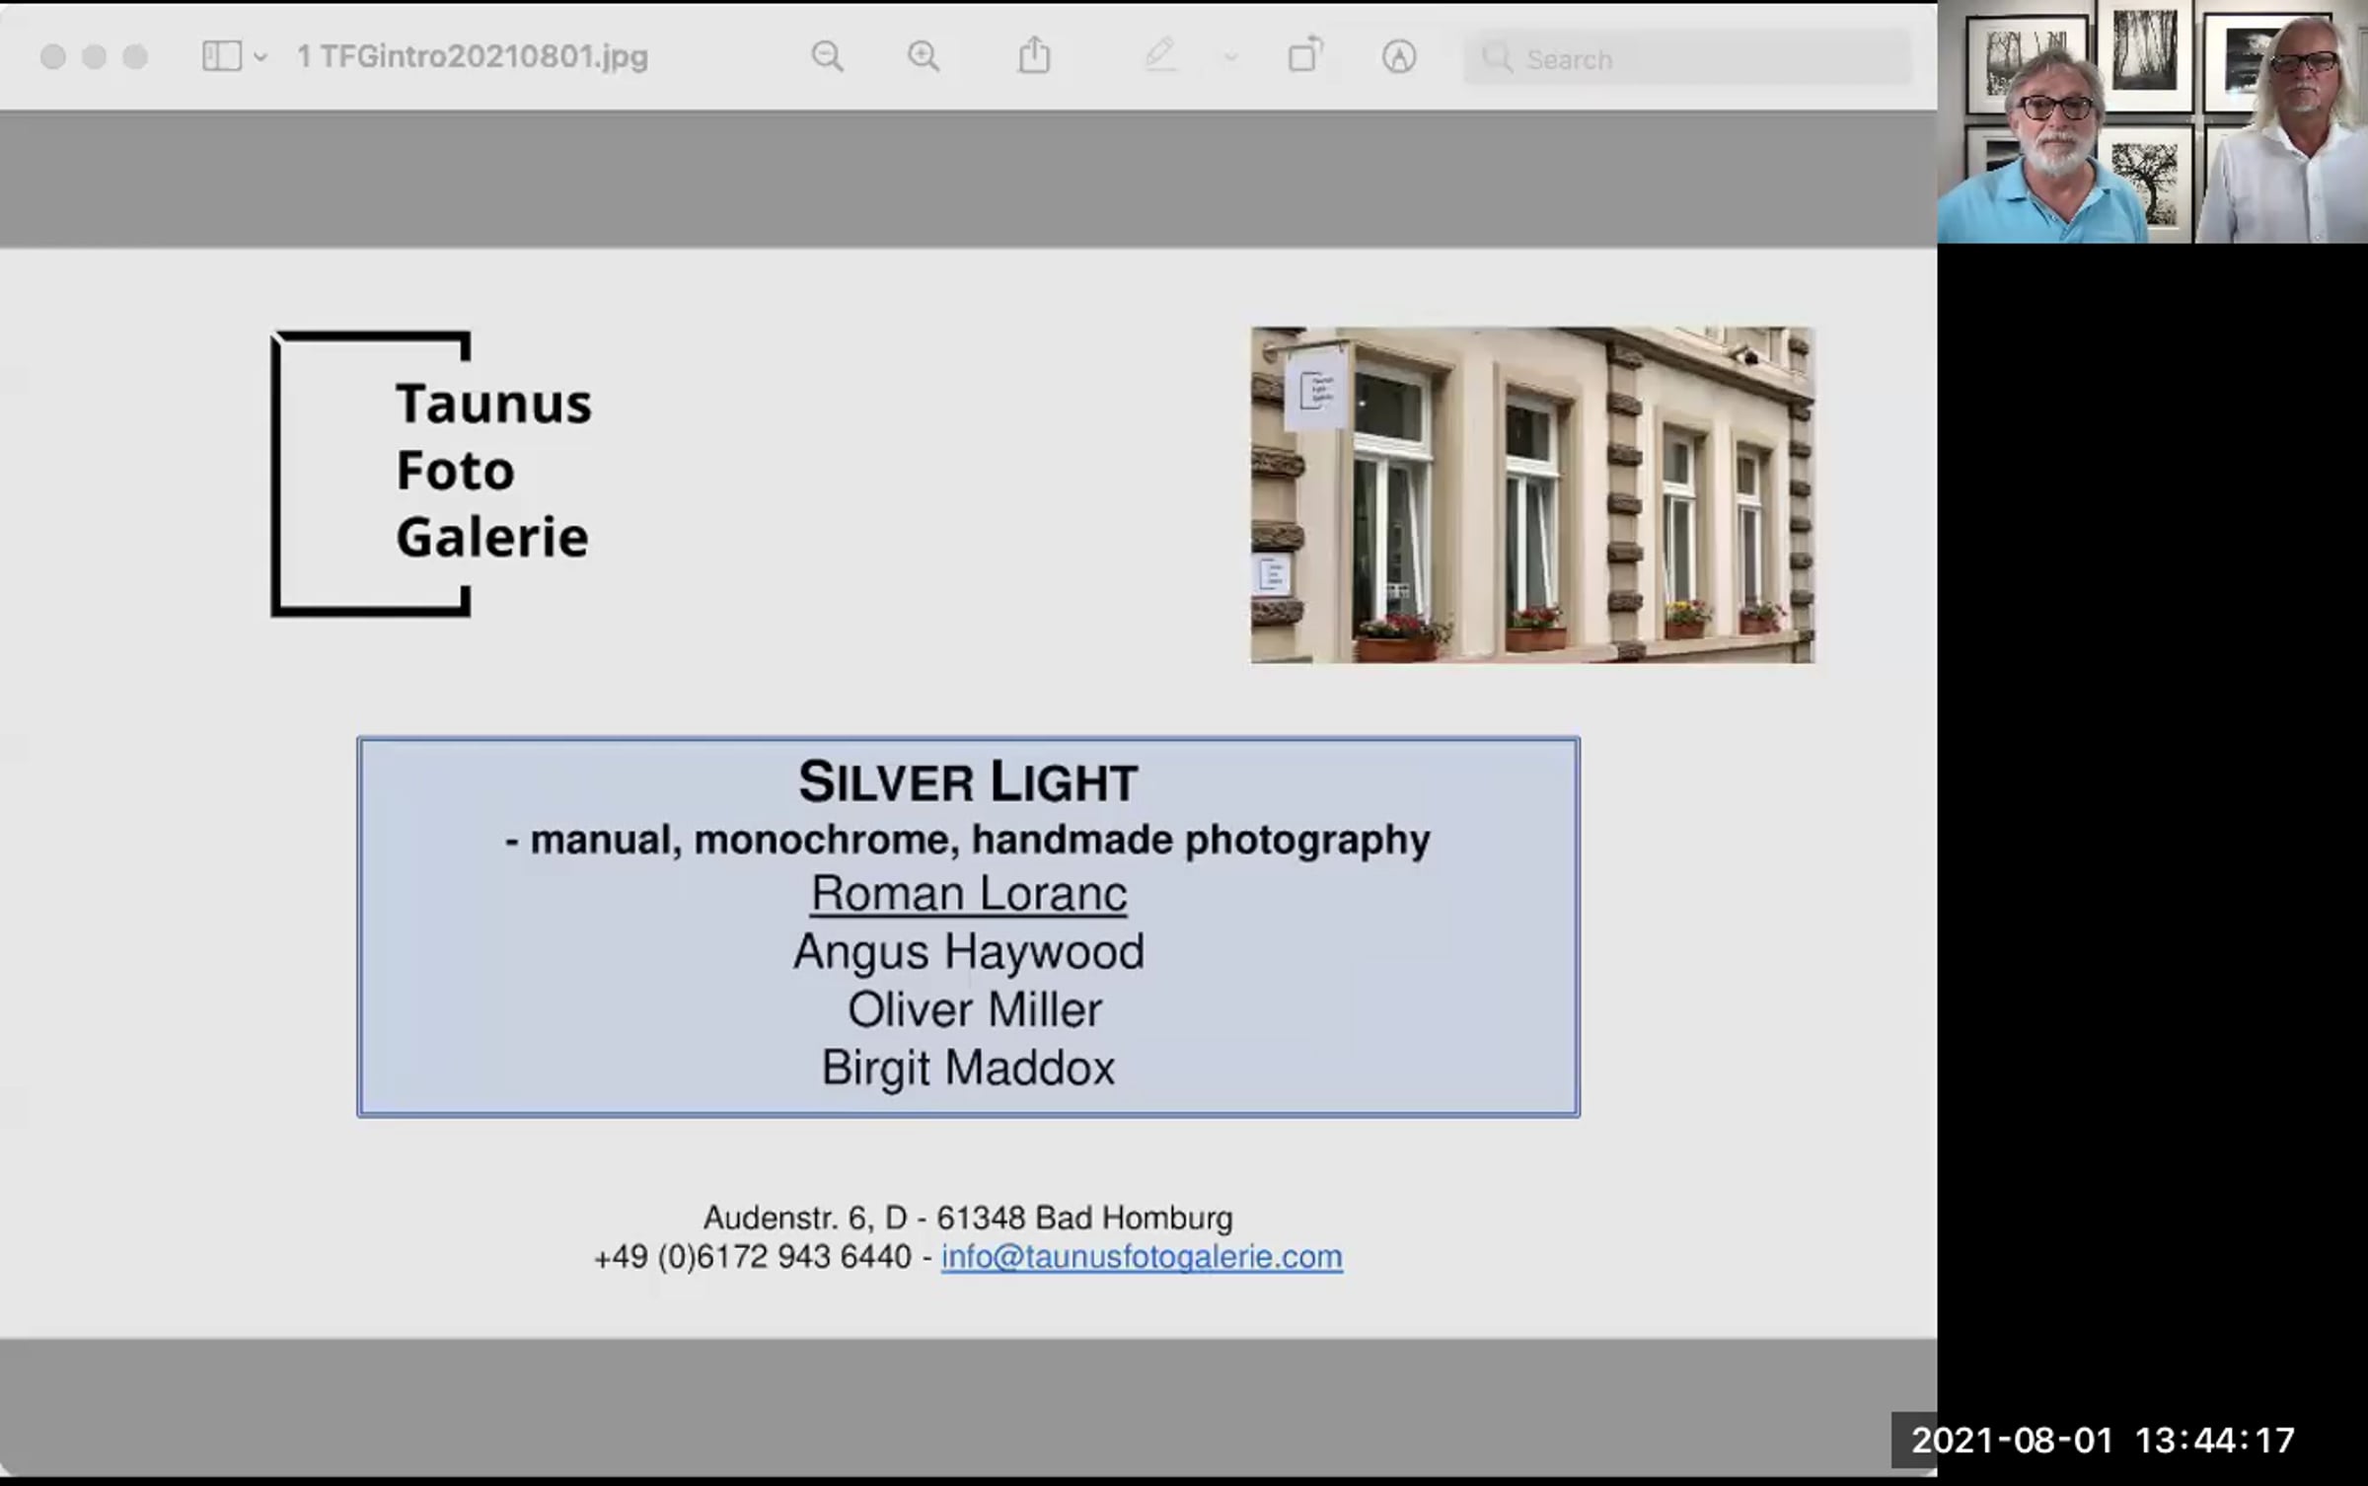Open the Share button in toolbar
2368x1486 pixels.
pos(1034,55)
